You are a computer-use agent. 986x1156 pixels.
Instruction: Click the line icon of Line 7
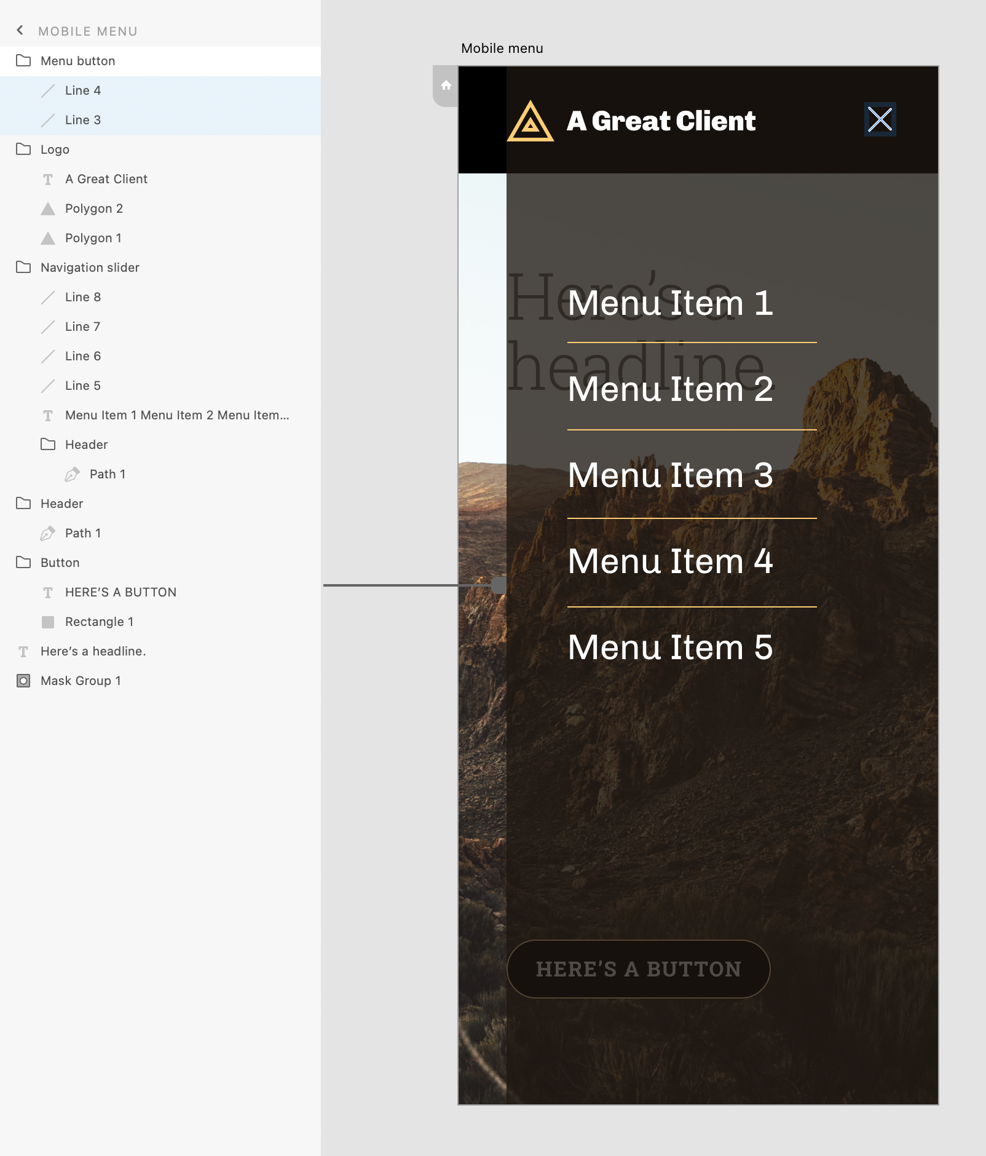48,327
